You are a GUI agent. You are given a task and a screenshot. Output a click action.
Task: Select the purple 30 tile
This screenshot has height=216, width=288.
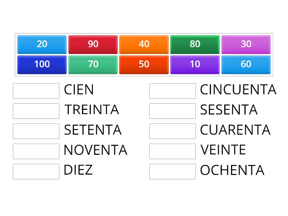click(x=246, y=44)
